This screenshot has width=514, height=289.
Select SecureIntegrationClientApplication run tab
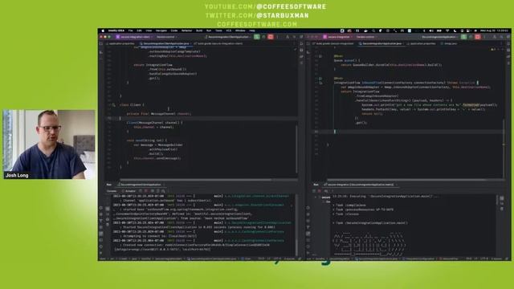click(141, 185)
